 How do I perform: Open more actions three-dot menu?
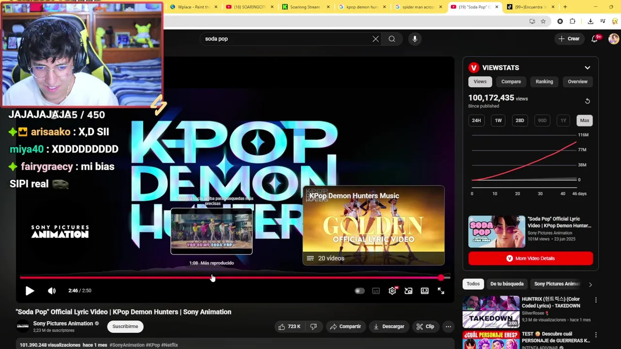(x=448, y=327)
